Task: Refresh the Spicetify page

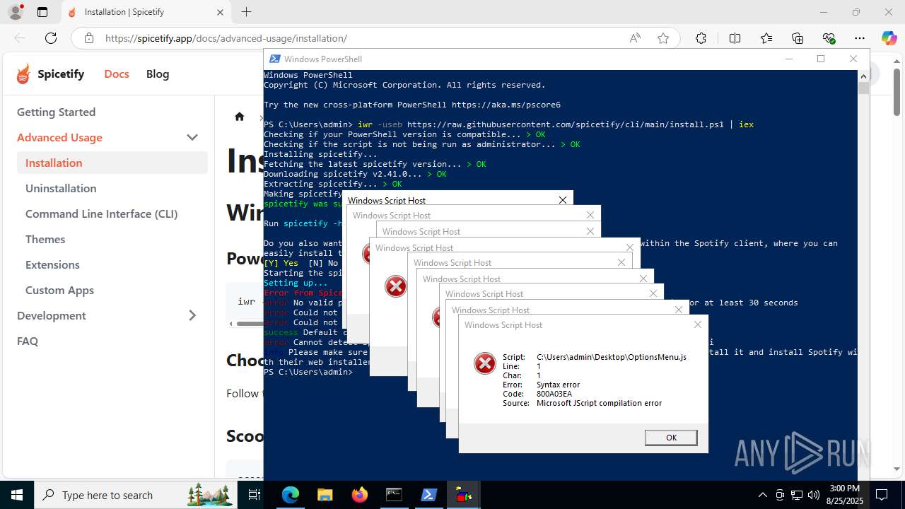Action: (x=51, y=38)
